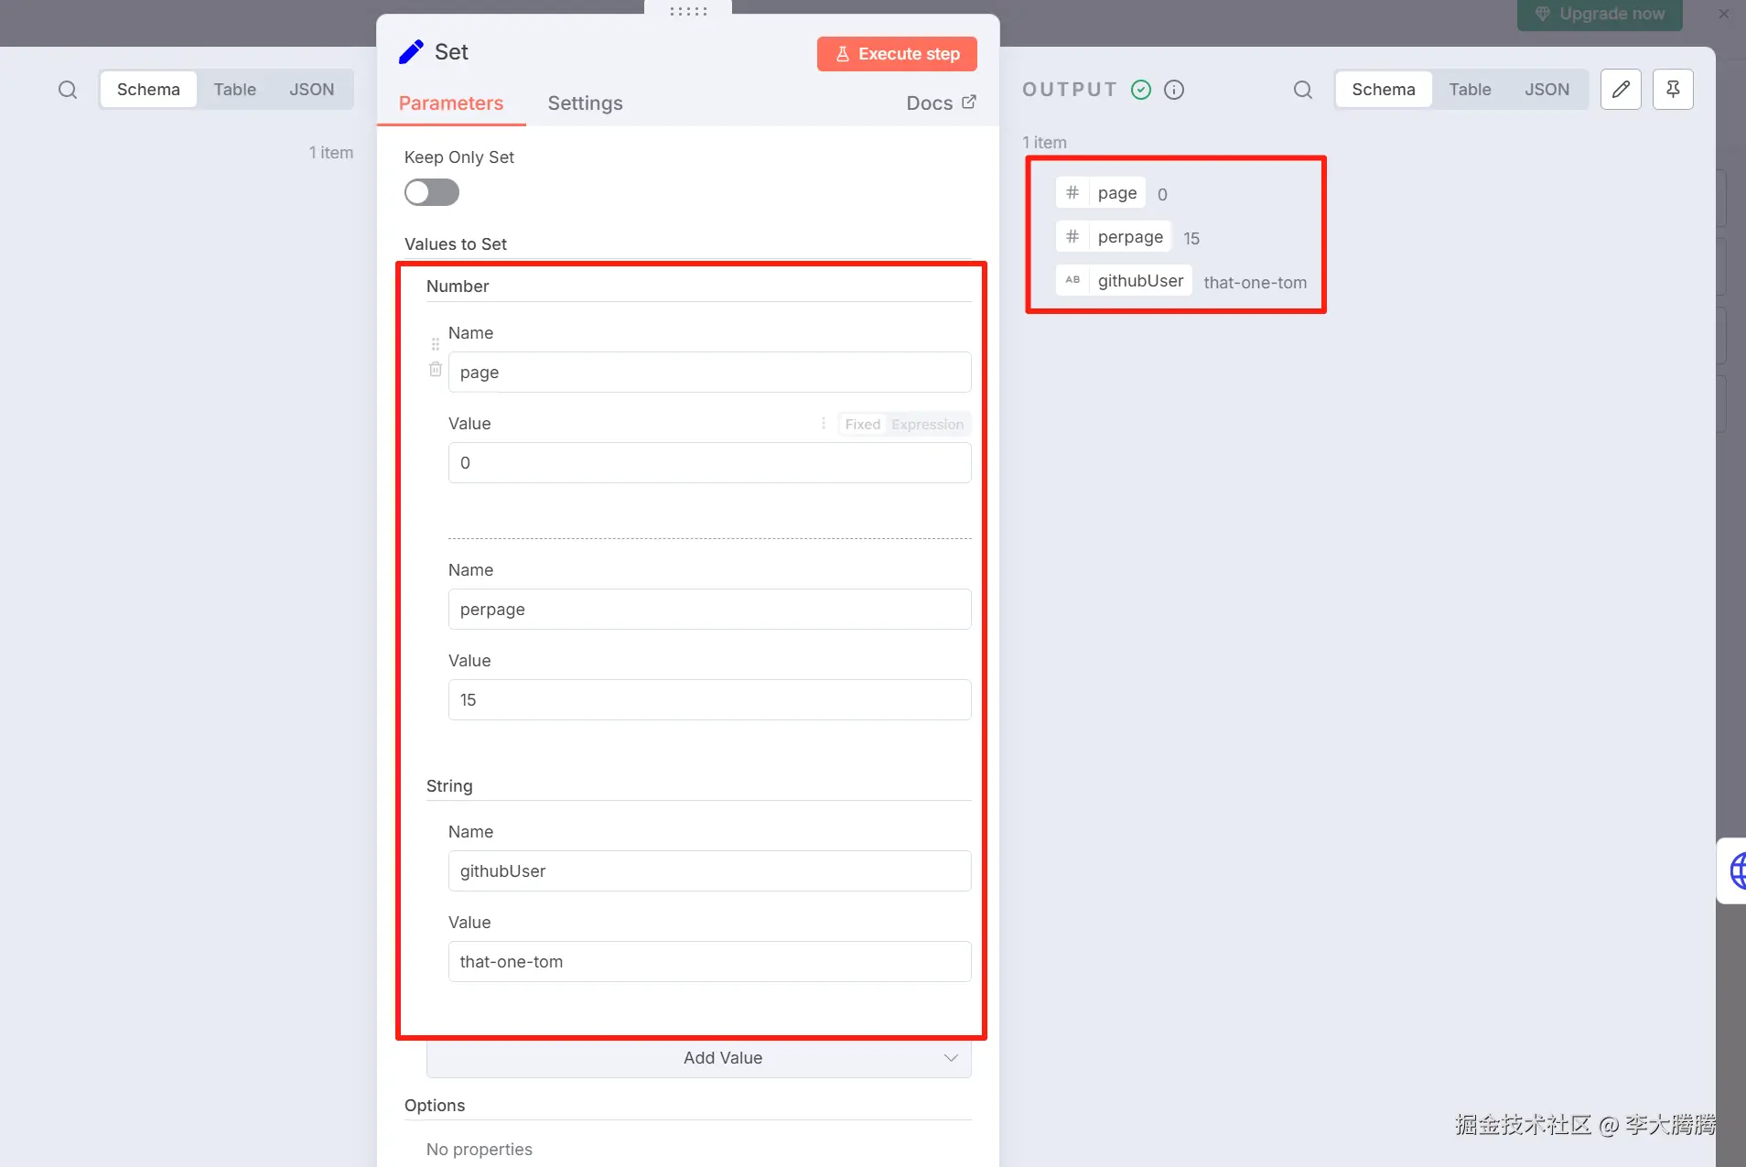Open the output panel search icon
The image size is (1746, 1167).
coord(1303,90)
